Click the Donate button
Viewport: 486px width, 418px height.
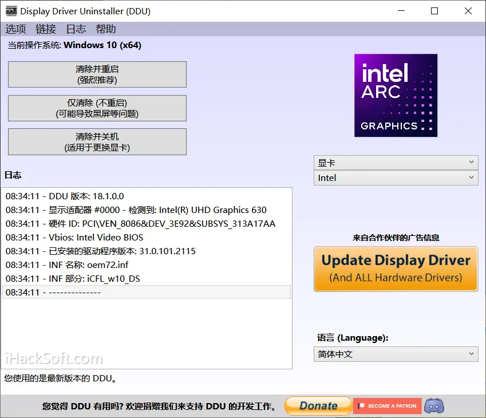(318, 406)
